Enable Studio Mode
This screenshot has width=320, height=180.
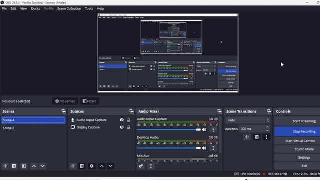pos(297,149)
